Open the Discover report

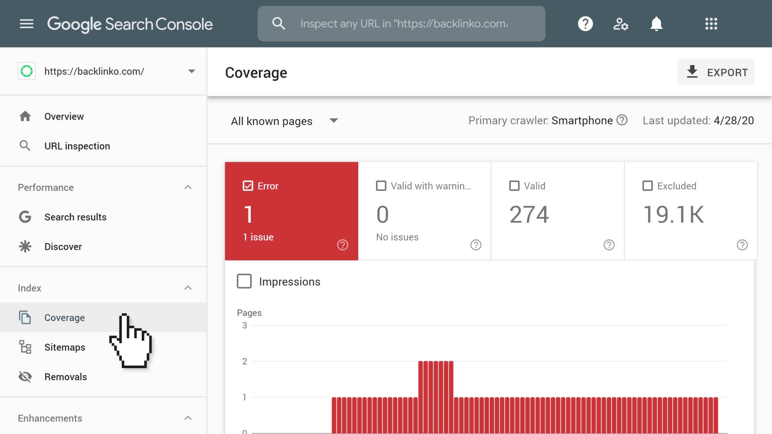[x=103, y=246]
